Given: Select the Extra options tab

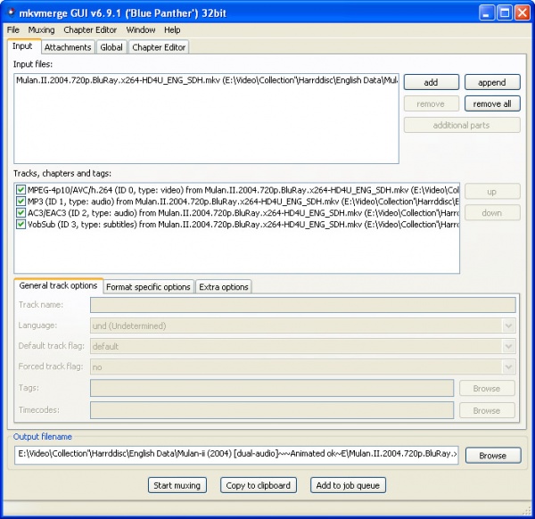Looking at the screenshot, I should 223,286.
